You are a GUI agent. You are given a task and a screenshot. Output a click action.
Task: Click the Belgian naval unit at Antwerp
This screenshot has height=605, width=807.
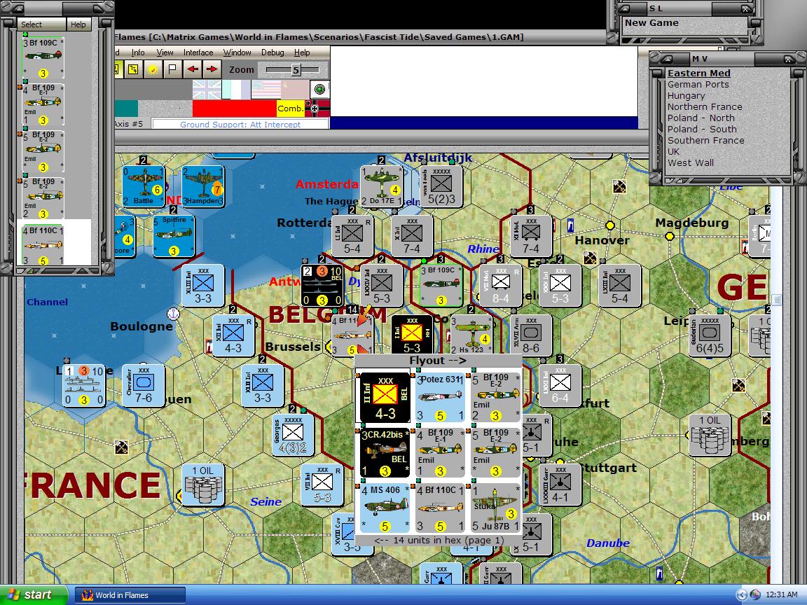point(322,286)
